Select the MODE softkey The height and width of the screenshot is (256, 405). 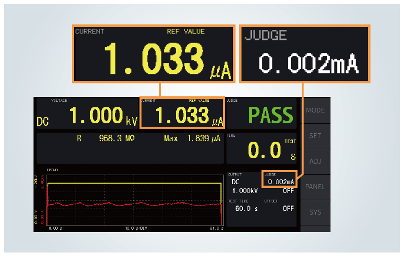coord(315,110)
